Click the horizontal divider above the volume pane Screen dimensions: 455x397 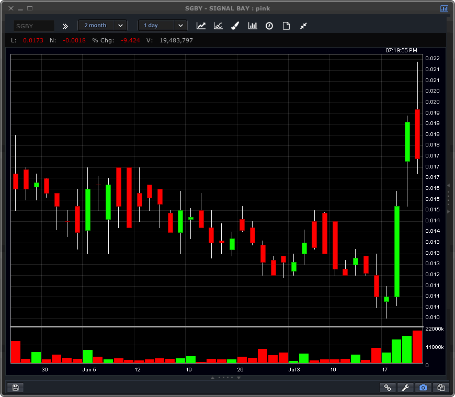coord(217,327)
